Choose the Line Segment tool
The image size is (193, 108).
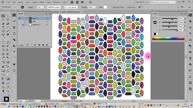(x=8, y=27)
